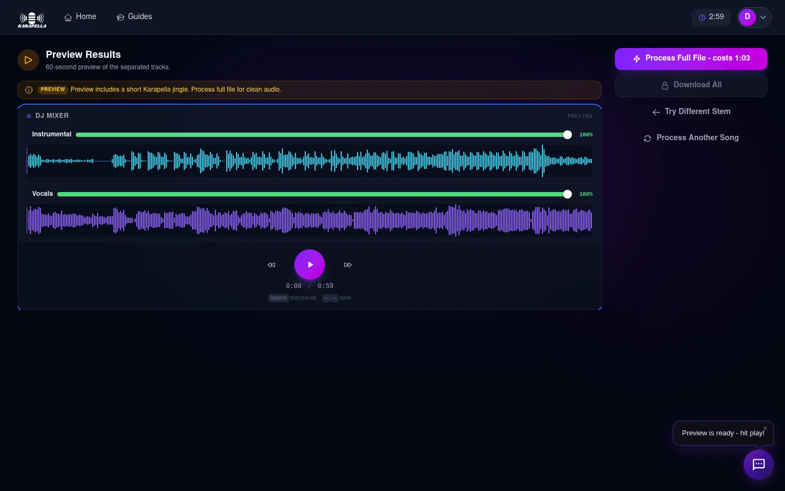
Task: Click the refresh icon beside Process Another Song
Action: [648, 139]
